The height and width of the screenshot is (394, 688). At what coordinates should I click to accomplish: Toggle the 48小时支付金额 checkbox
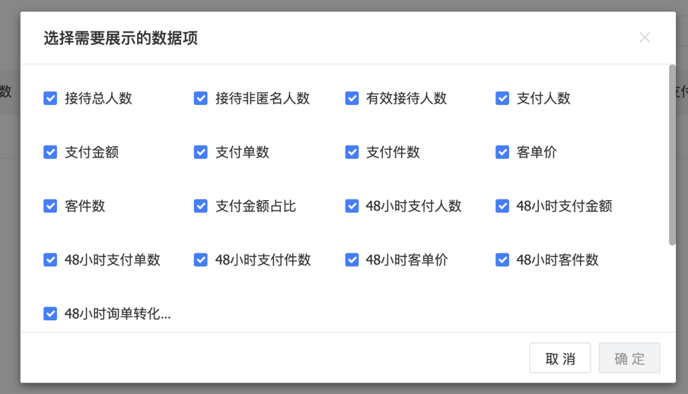pyautogui.click(x=502, y=206)
